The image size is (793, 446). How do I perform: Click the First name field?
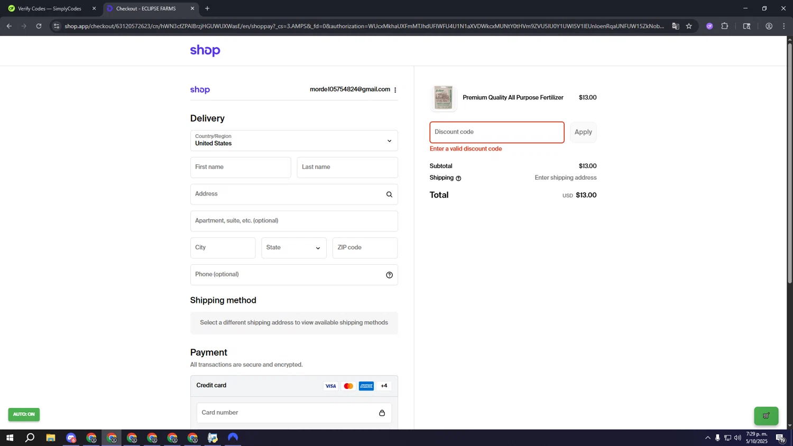(x=241, y=168)
